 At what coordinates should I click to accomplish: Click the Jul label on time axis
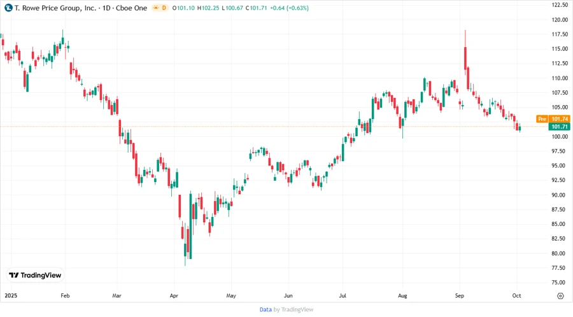point(343,296)
